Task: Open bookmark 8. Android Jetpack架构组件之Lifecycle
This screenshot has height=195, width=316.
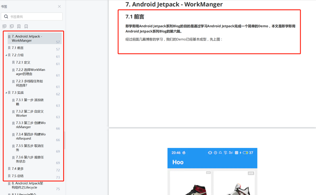Action: coord(27,185)
